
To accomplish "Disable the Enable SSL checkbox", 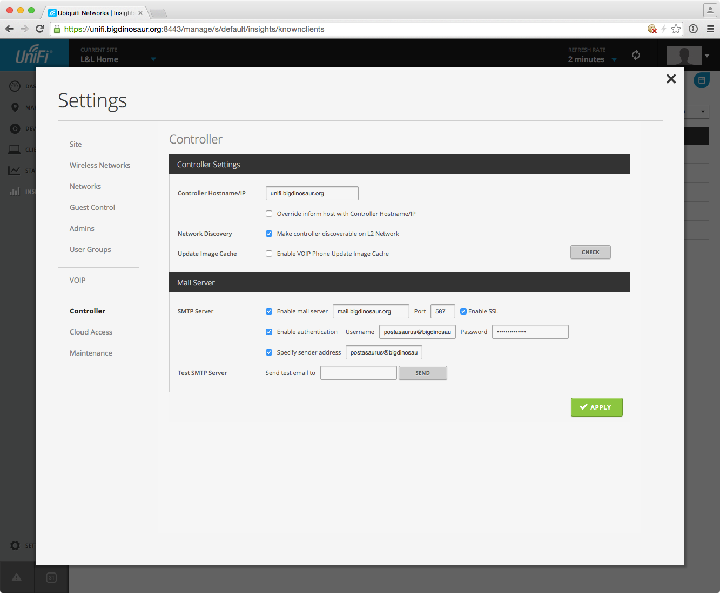I will (x=463, y=311).
